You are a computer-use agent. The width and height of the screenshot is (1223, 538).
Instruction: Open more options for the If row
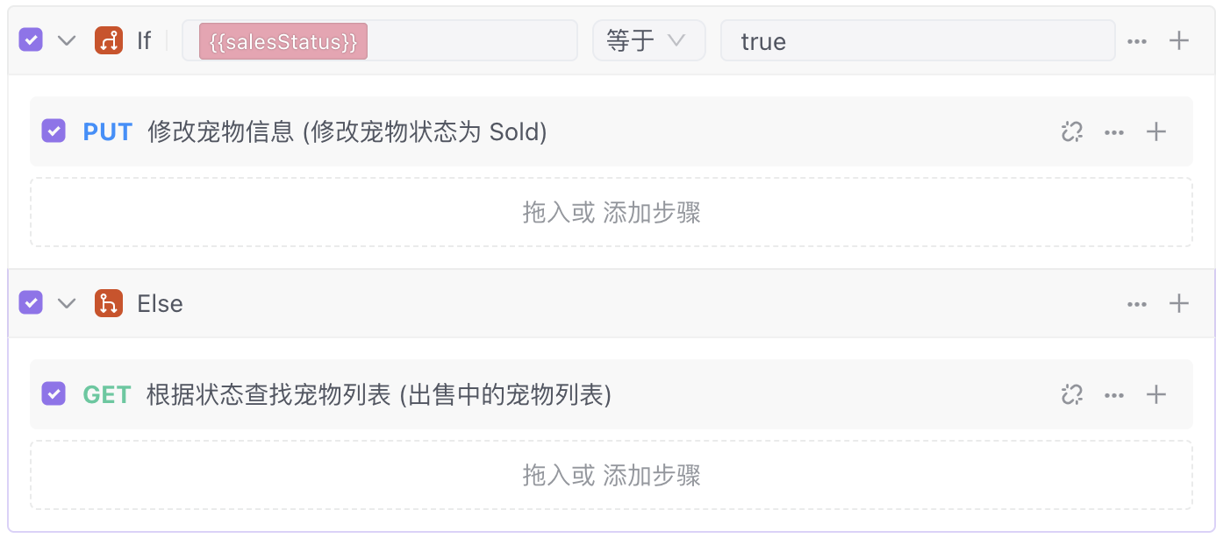[1137, 41]
